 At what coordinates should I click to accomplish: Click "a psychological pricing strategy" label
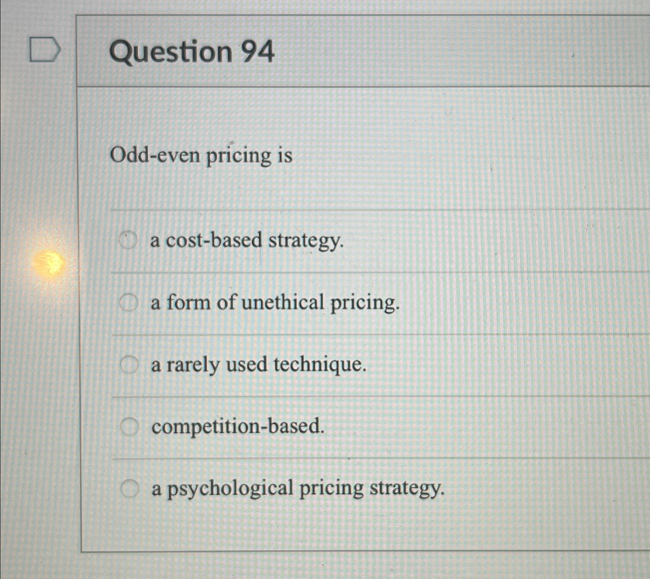click(x=298, y=490)
